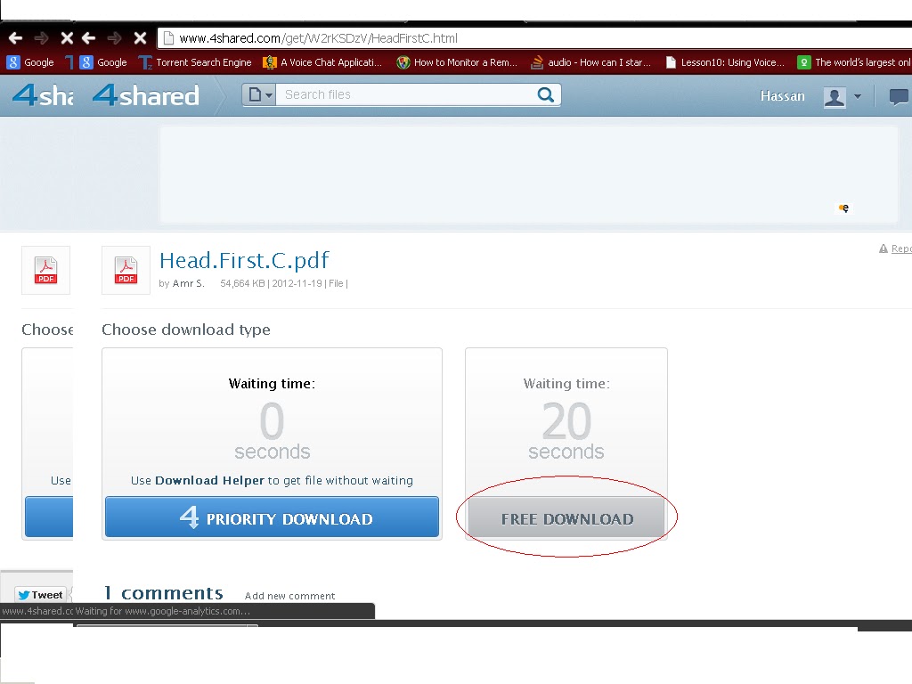The width and height of the screenshot is (912, 684).
Task: Click the page icon in the address bar
Action: coord(168,38)
